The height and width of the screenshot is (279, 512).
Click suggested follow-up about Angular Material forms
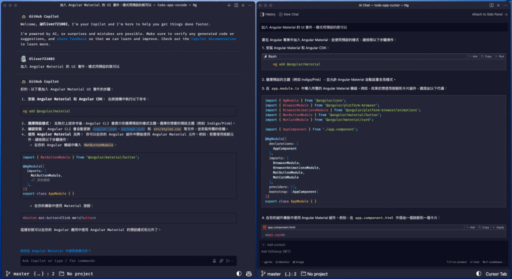pyautogui.click(x=55, y=251)
